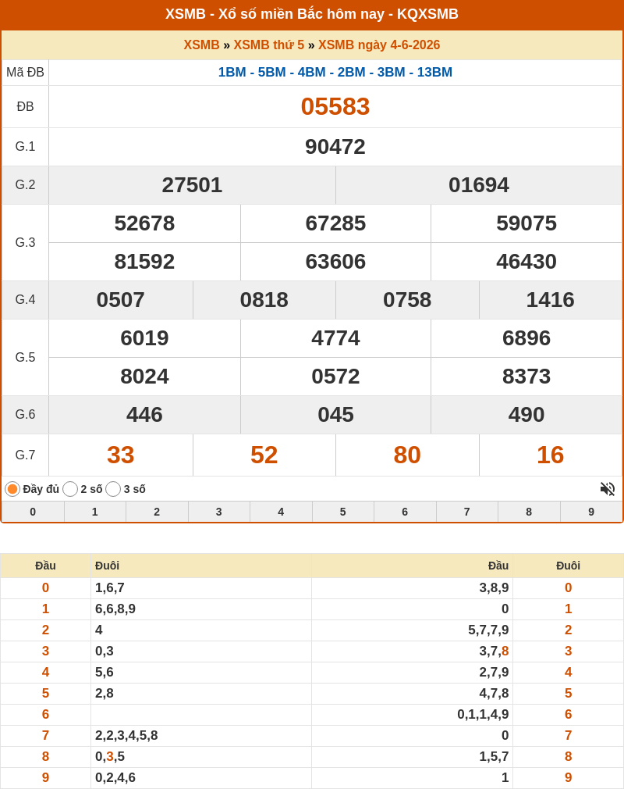The width and height of the screenshot is (624, 789).
Task: Open the XSMB breadcrumb link
Action: point(201,45)
